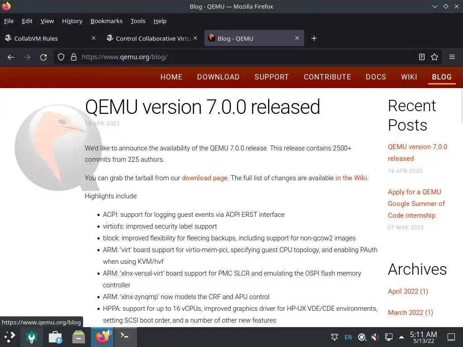Go back to the previous page

[x=11, y=57]
